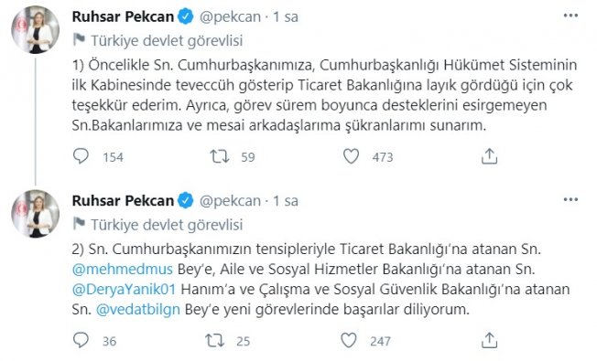Viewport: 597px width, 361px height.
Task: Select the verified badge on the second tweet
Action: pyautogui.click(x=186, y=201)
